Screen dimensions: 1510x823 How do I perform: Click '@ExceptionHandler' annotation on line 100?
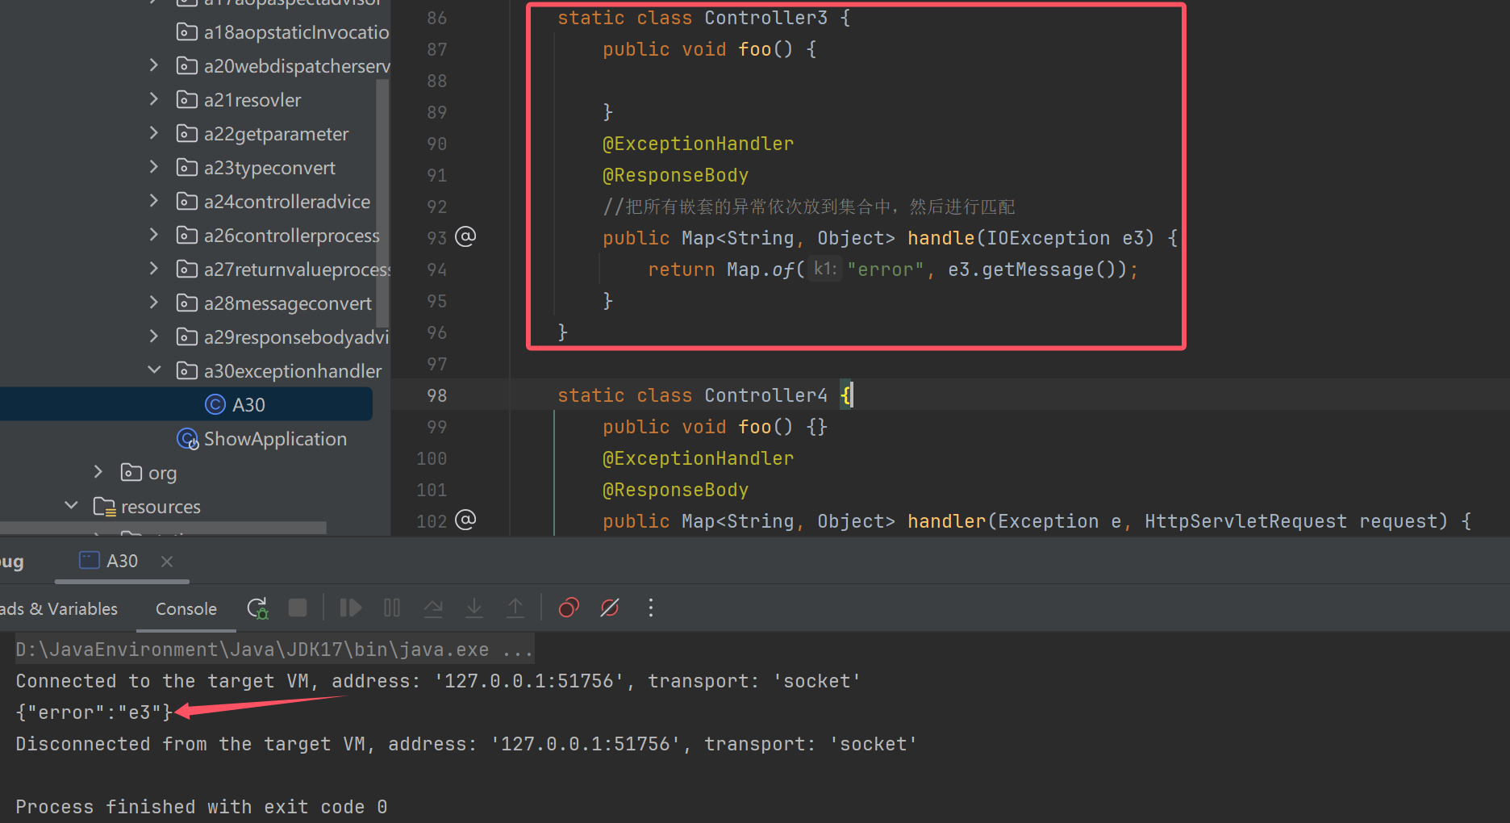click(x=699, y=458)
